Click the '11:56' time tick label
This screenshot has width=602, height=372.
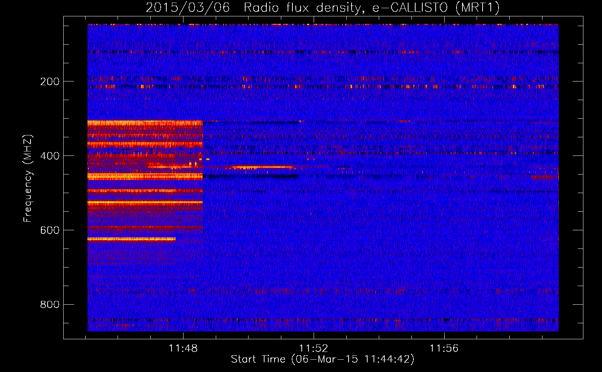point(444,349)
